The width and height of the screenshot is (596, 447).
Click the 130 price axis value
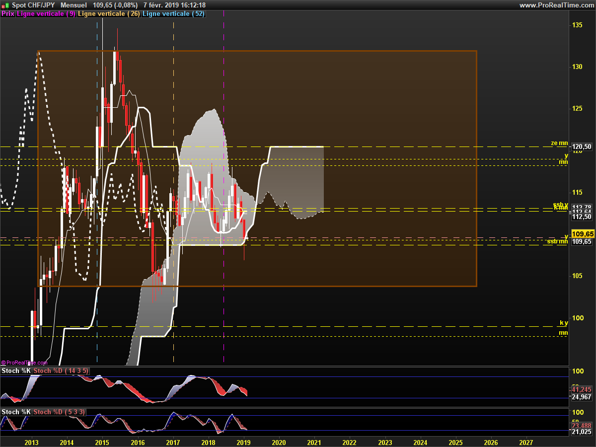click(577, 67)
